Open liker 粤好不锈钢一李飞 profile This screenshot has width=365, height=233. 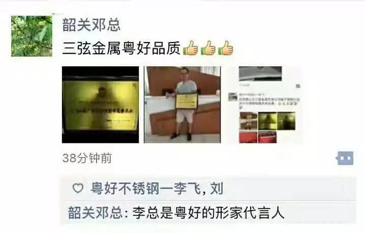click(x=146, y=188)
